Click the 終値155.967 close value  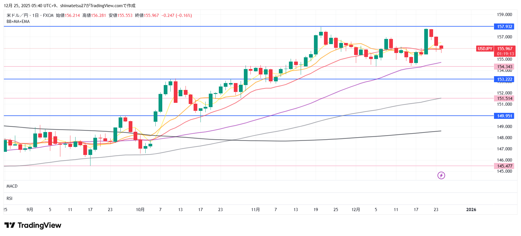click(x=147, y=15)
